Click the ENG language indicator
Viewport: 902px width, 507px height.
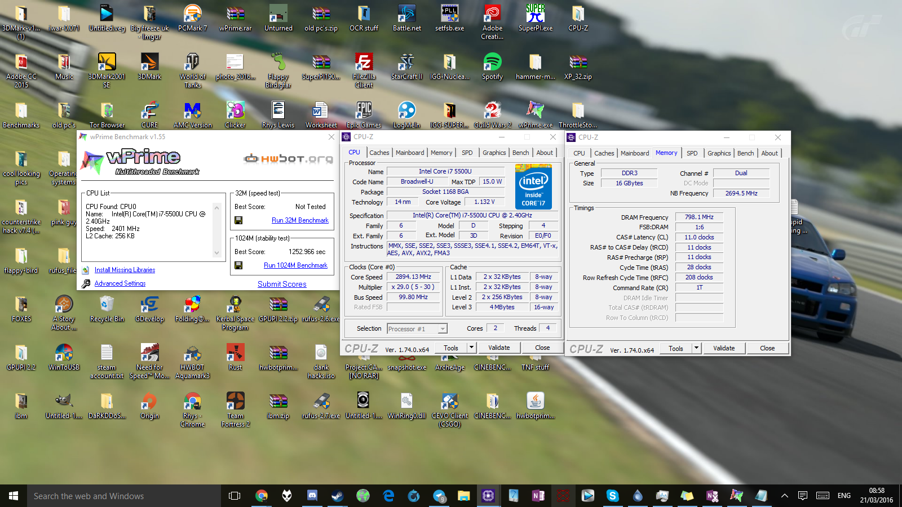pos(844,496)
